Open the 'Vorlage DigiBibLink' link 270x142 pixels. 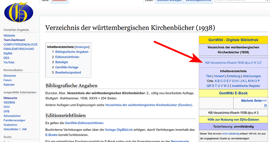[119, 130]
